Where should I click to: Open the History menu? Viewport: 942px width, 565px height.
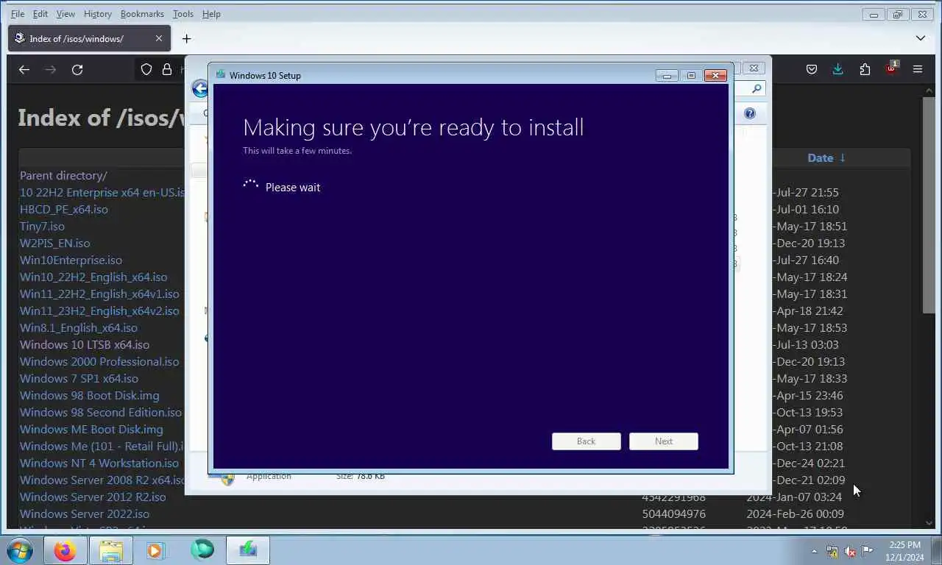tap(97, 13)
